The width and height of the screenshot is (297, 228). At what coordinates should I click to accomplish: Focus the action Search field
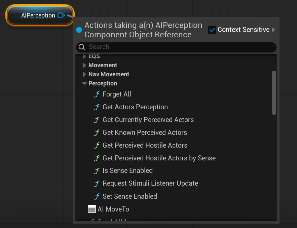[x=176, y=47]
